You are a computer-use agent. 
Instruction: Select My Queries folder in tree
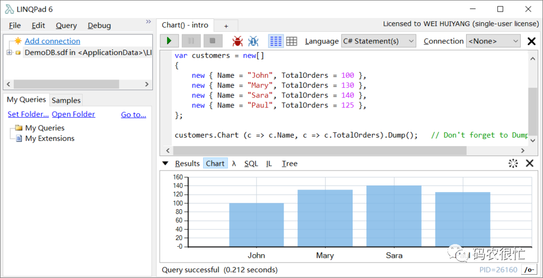45,128
